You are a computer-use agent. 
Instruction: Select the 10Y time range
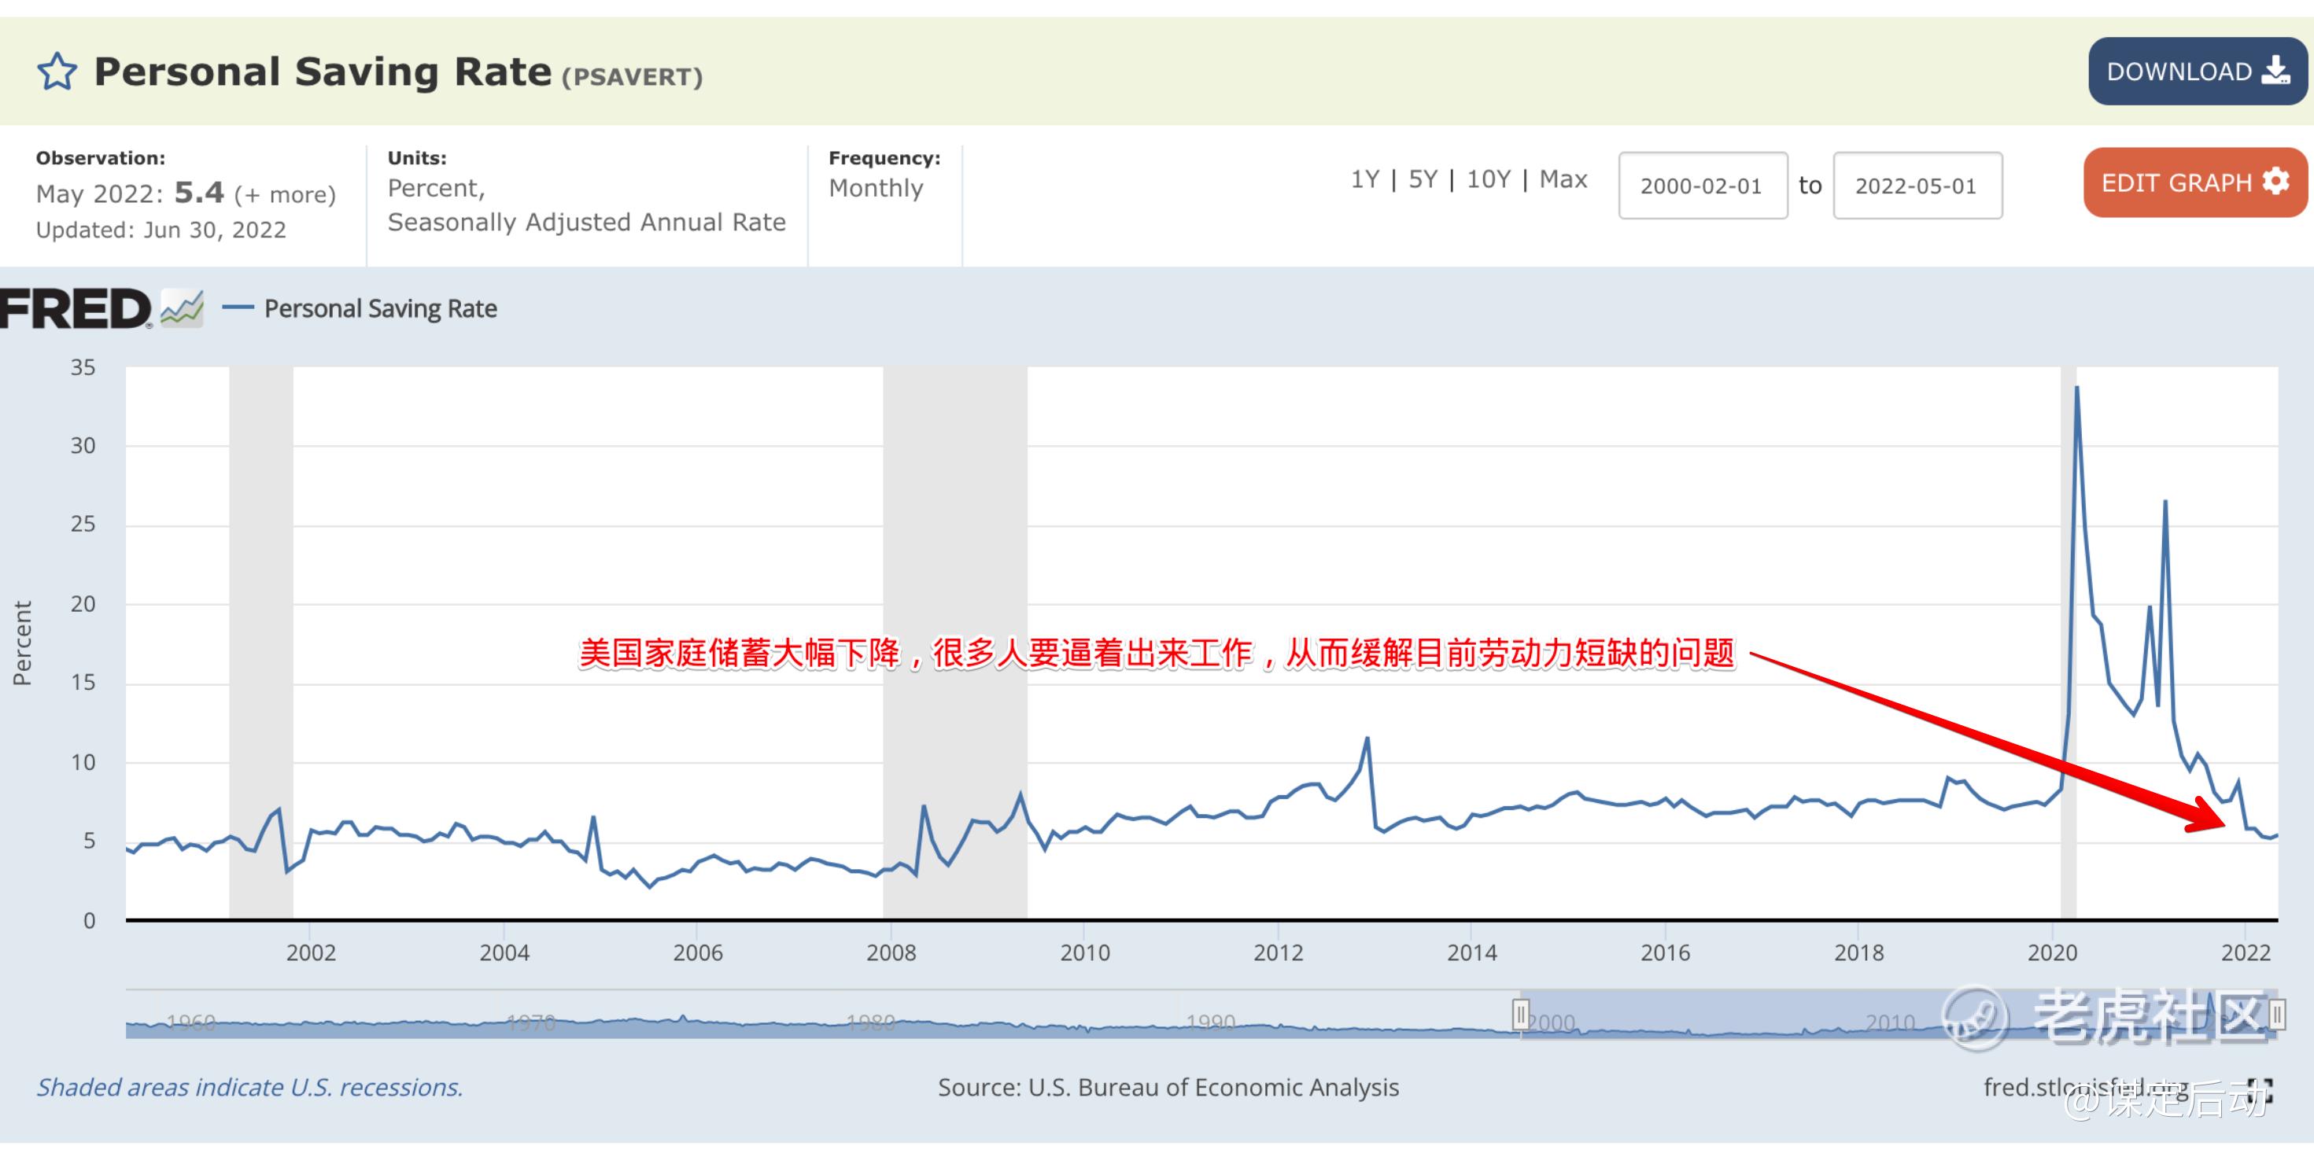[1489, 179]
